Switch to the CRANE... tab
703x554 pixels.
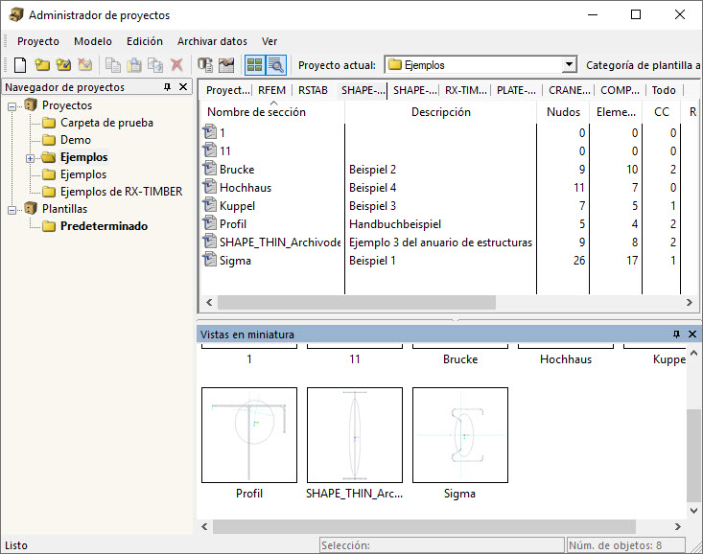click(570, 90)
